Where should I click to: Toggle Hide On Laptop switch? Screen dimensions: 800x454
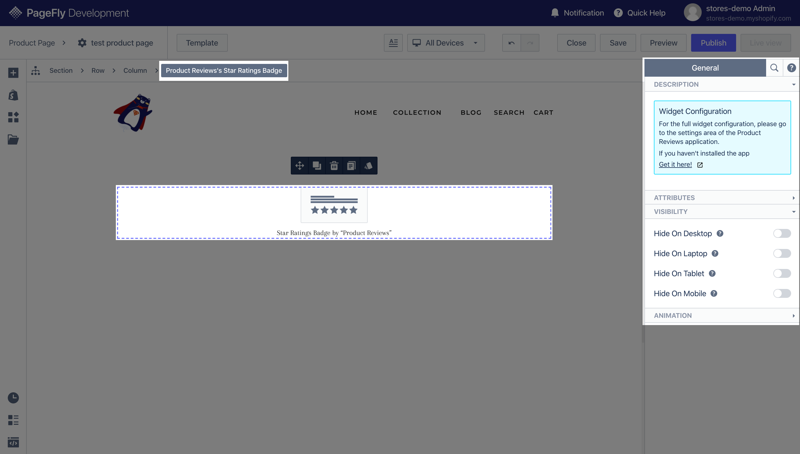point(782,253)
